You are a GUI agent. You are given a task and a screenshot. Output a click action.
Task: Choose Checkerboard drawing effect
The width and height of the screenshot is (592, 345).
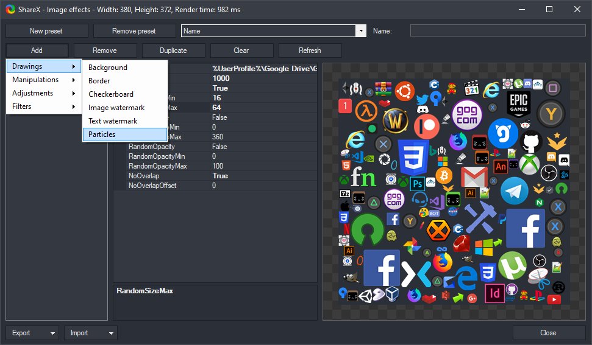coord(125,94)
